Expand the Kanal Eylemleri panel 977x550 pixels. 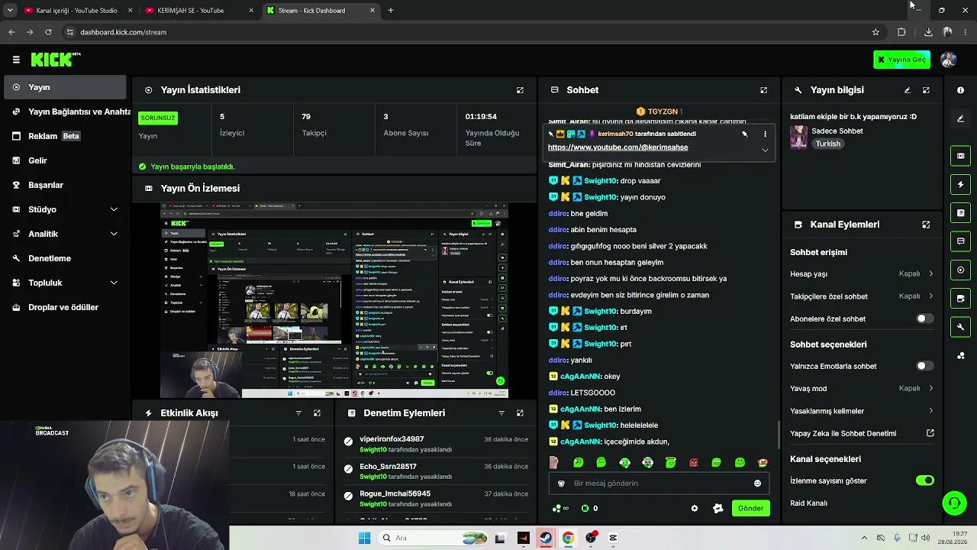click(x=926, y=225)
